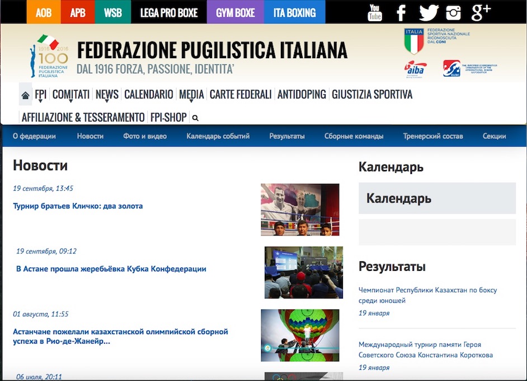Open the CALENDARIO menu item
This screenshot has width=527, height=381.
[x=148, y=95]
